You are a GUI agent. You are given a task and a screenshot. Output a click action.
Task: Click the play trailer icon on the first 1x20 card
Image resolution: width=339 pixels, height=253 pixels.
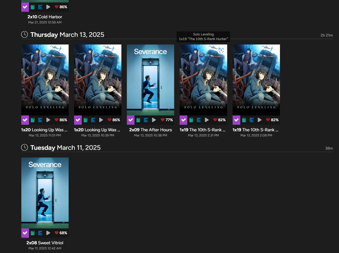pyautogui.click(x=48, y=120)
